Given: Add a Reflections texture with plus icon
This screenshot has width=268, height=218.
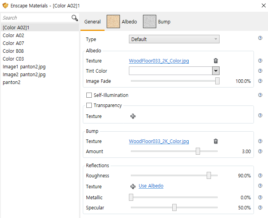Looking at the screenshot, I should coord(133,186).
